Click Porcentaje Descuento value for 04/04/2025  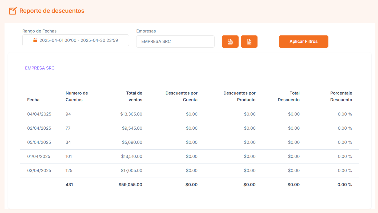345,114
